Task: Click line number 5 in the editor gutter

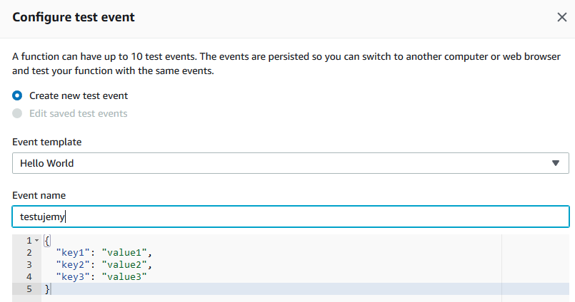Action: click(x=29, y=289)
